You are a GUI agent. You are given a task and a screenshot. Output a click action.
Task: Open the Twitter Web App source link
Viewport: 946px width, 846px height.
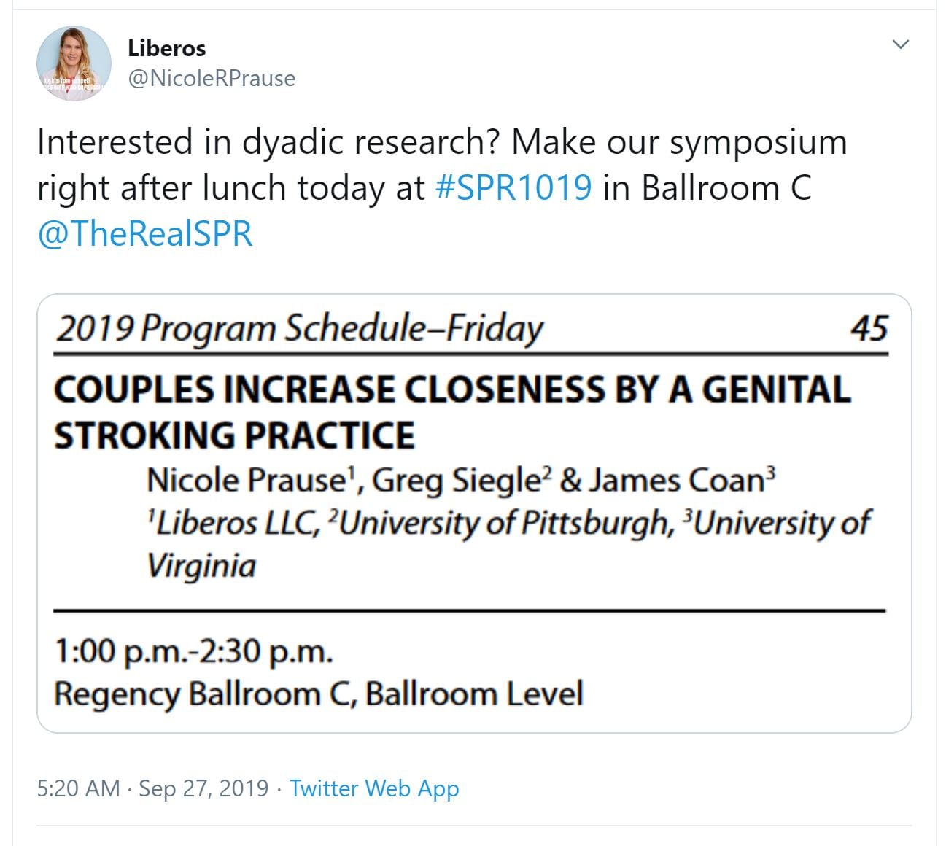pos(374,788)
